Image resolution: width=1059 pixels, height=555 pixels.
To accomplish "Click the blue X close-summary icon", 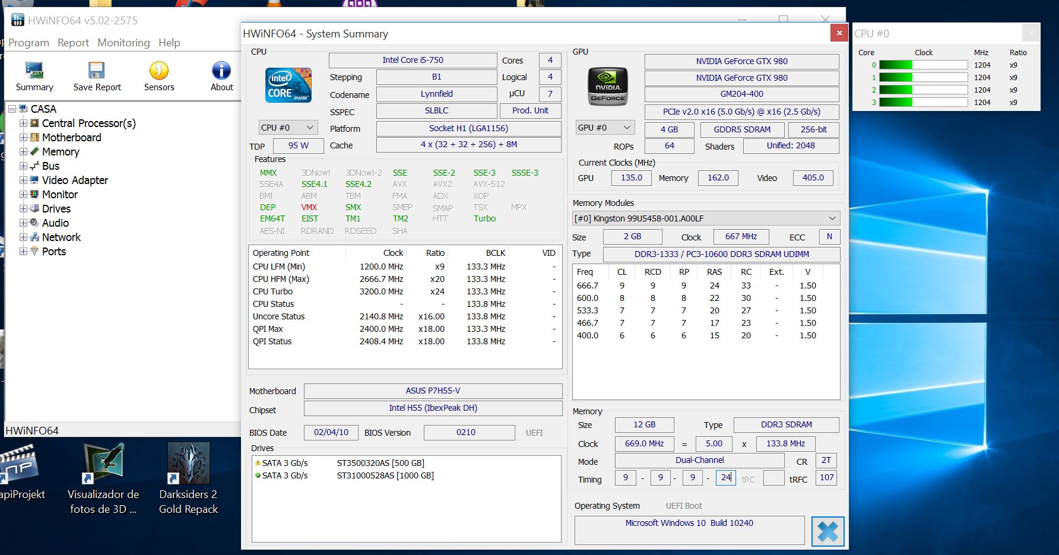I will (x=827, y=531).
